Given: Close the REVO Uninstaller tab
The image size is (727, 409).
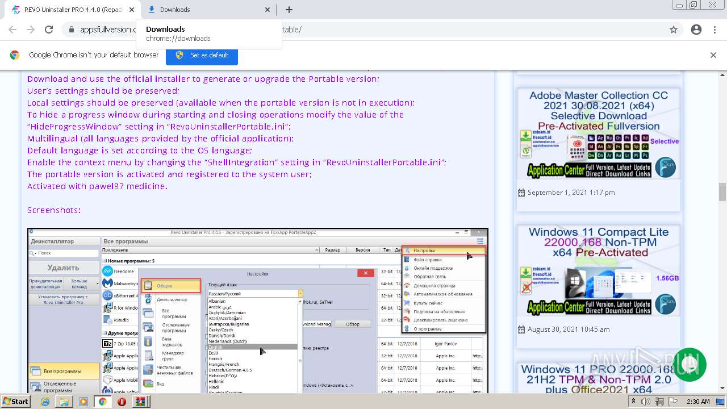Looking at the screenshot, I should [132, 10].
